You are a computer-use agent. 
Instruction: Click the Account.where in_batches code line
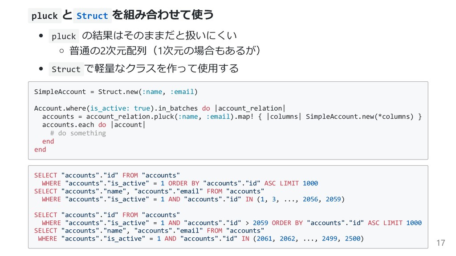(160, 108)
